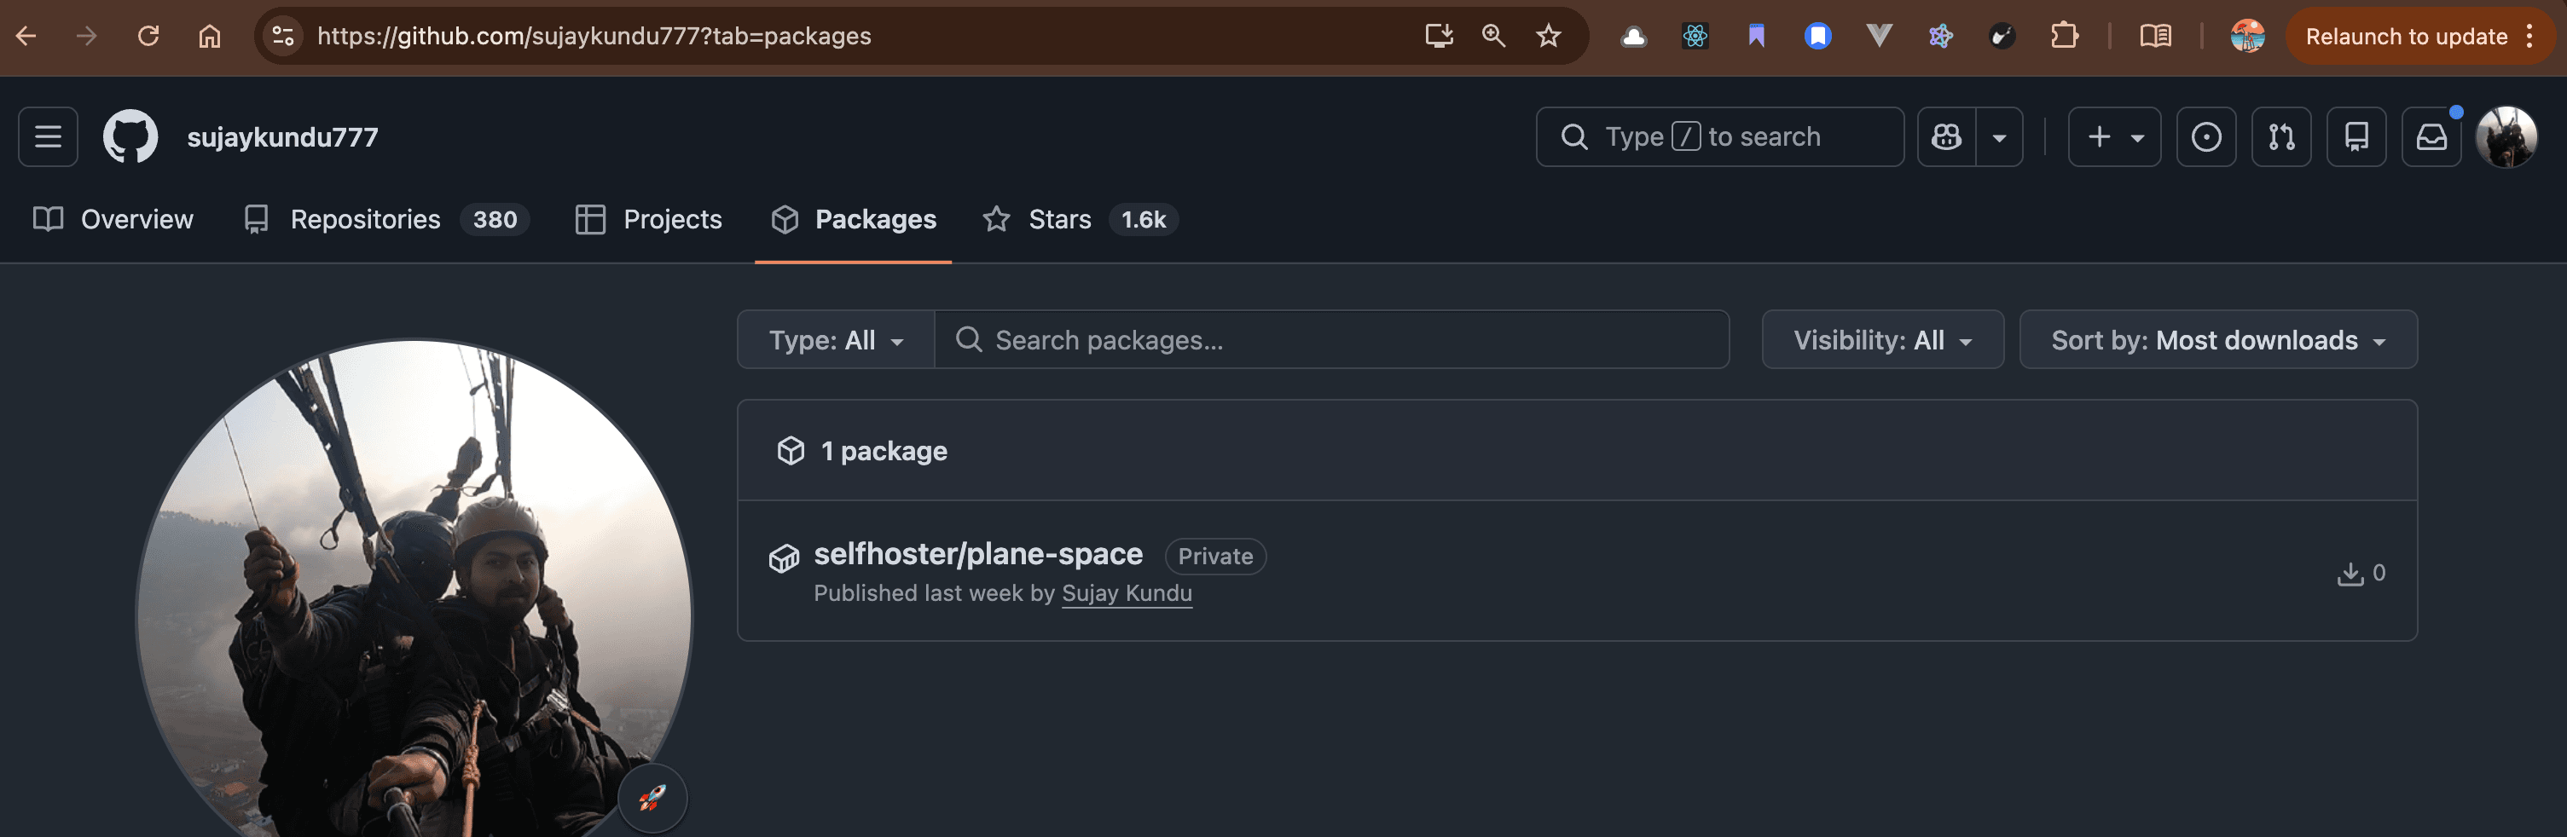The width and height of the screenshot is (2567, 837).
Task: Switch to the Stars tab
Action: [1081, 219]
